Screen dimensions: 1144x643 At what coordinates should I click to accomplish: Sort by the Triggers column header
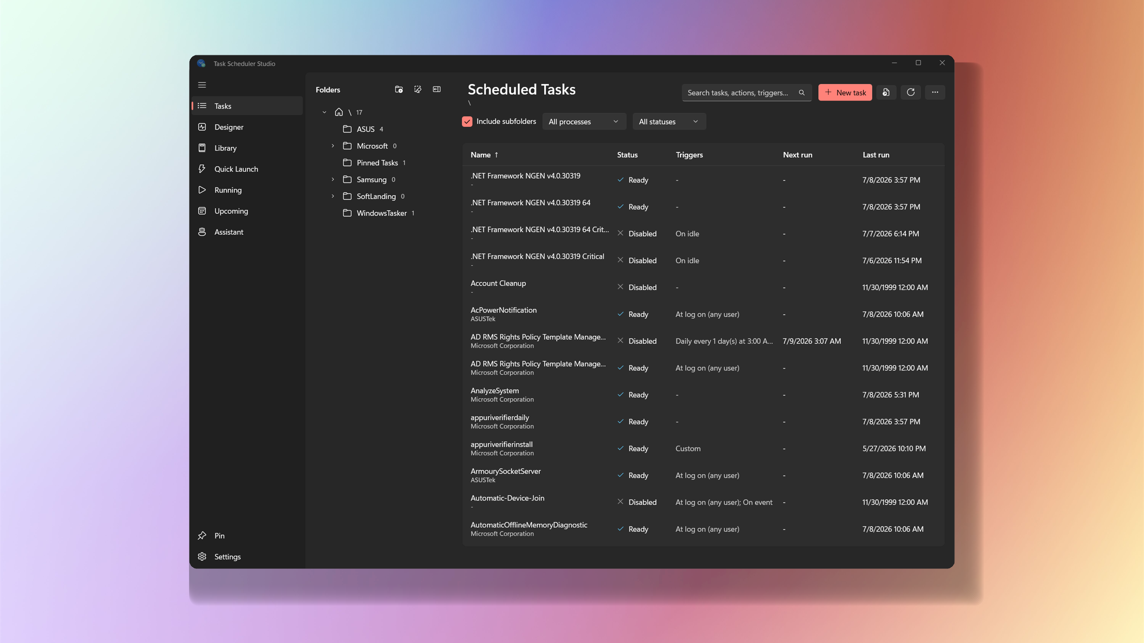689,155
